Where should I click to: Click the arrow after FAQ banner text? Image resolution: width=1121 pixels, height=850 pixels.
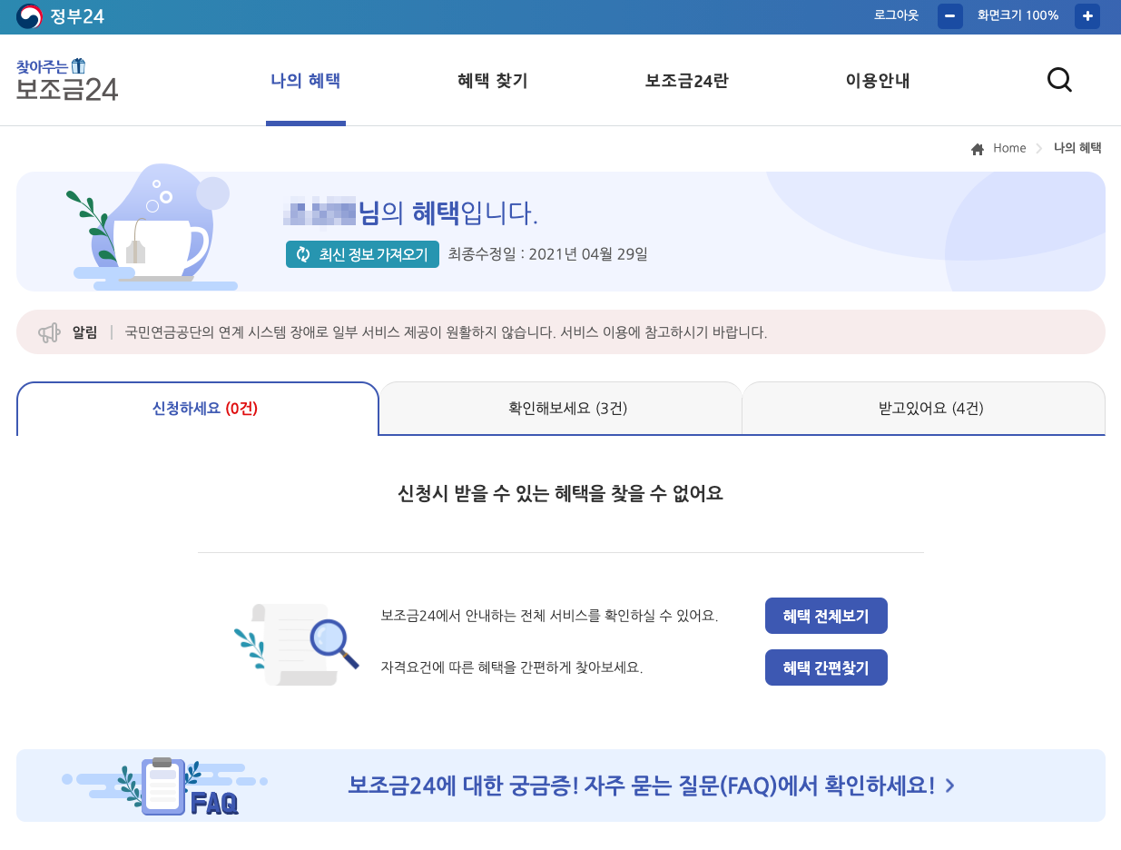pyautogui.click(x=950, y=786)
